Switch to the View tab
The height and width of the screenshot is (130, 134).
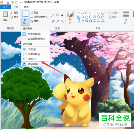[x=26, y=7]
